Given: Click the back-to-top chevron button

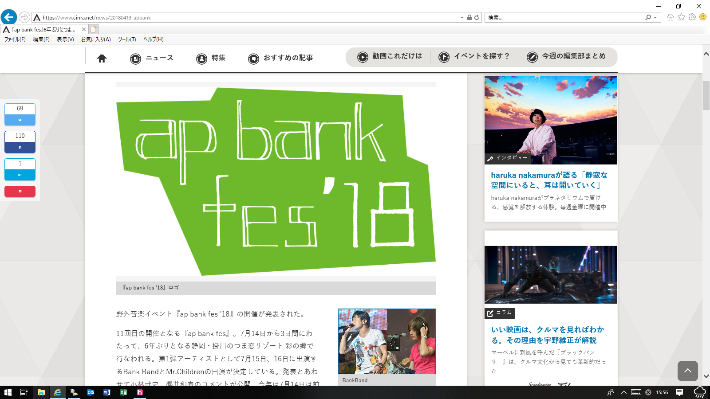Looking at the screenshot, I should pyautogui.click(x=688, y=371).
